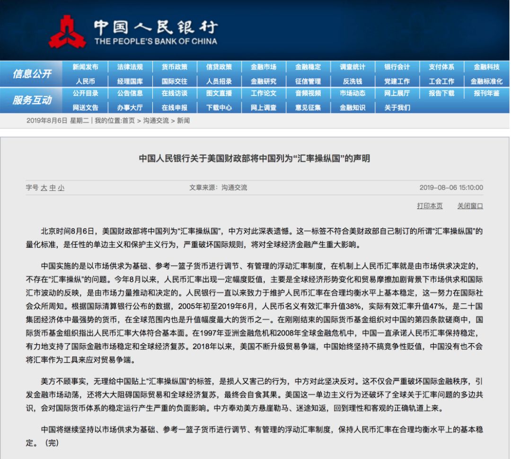Open the 货币政策 menu item
Image resolution: width=511 pixels, height=459 pixels.
(x=175, y=67)
